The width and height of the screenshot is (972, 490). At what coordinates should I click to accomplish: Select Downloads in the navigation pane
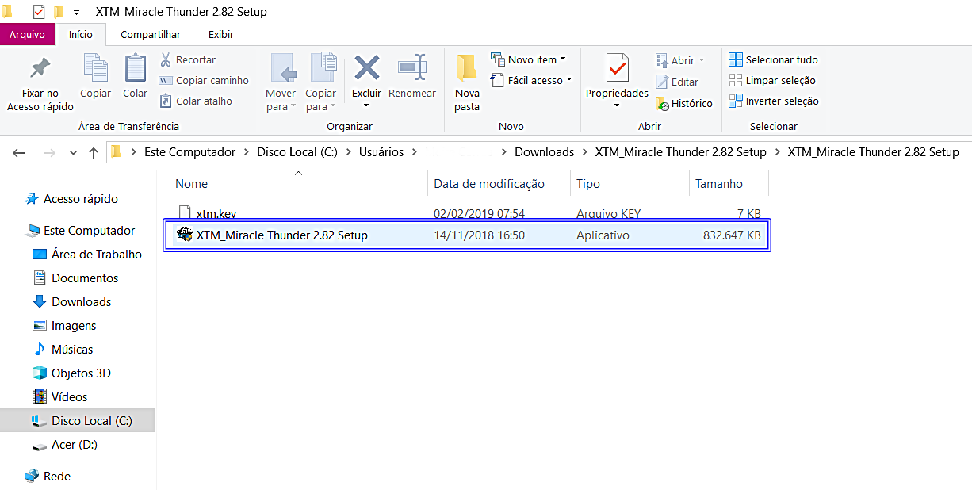pyautogui.click(x=81, y=301)
